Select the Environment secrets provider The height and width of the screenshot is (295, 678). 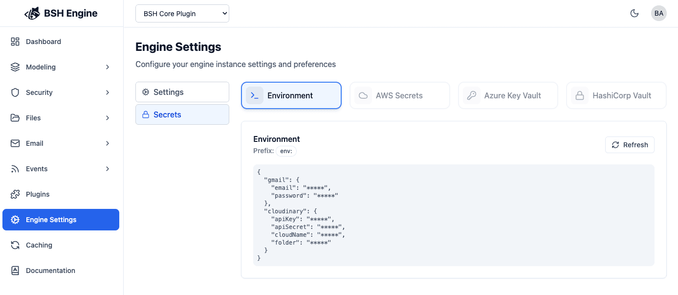pyautogui.click(x=291, y=95)
